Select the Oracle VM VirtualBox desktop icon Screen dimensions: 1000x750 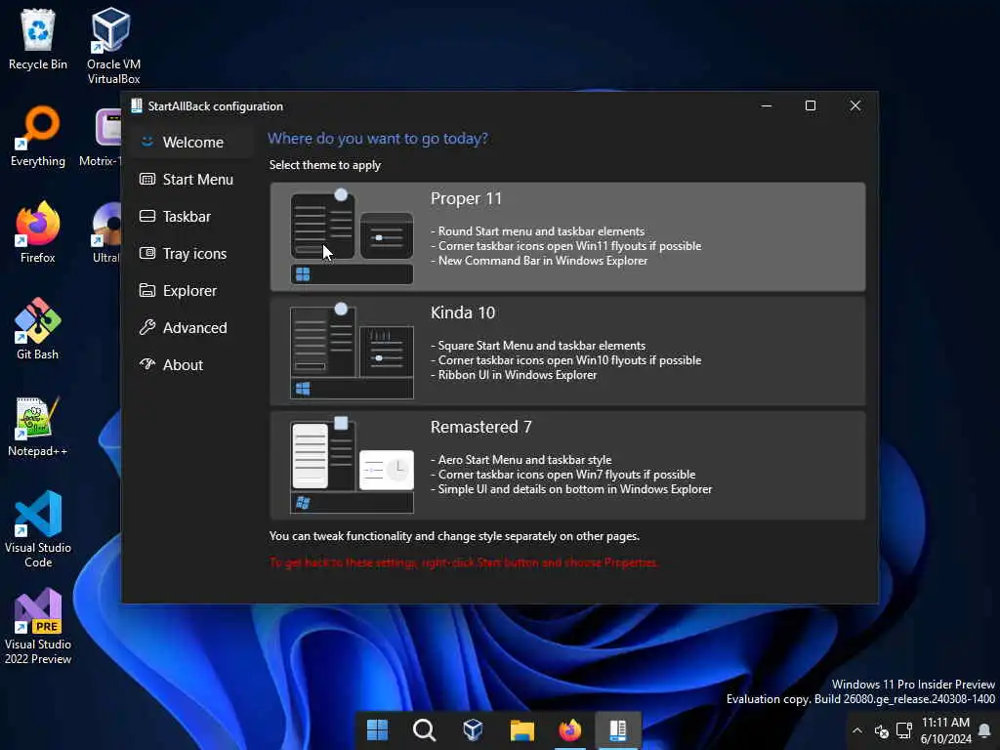pyautogui.click(x=113, y=46)
